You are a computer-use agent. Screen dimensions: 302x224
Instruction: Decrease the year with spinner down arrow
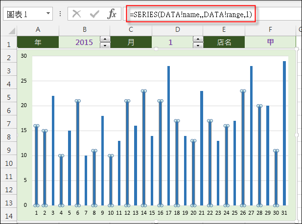click(x=105, y=45)
